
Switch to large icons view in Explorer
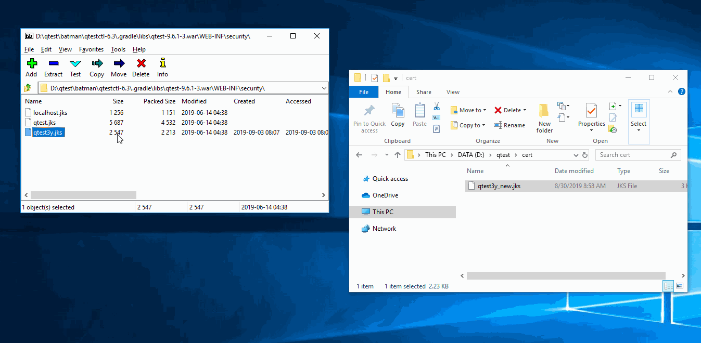[x=679, y=286]
